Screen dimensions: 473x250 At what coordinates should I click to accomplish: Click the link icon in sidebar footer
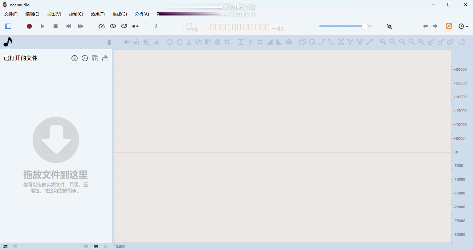[x=86, y=246]
